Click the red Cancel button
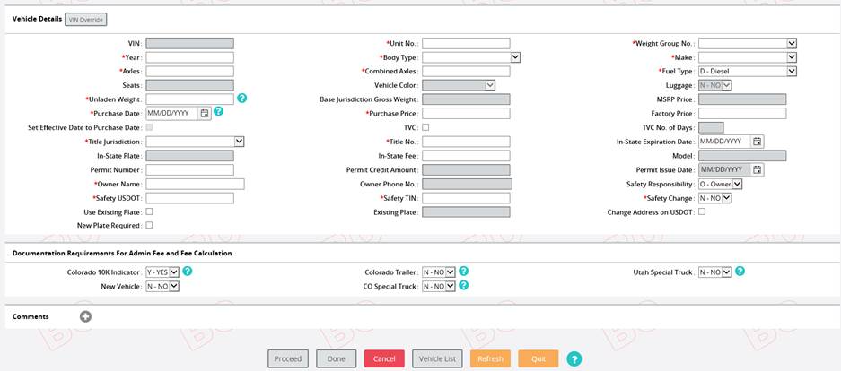This screenshot has height=371, width=841. pos(384,358)
